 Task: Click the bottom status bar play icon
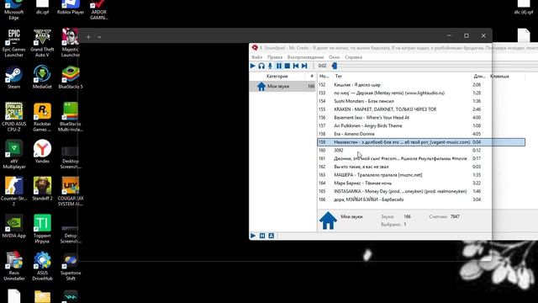(x=253, y=236)
